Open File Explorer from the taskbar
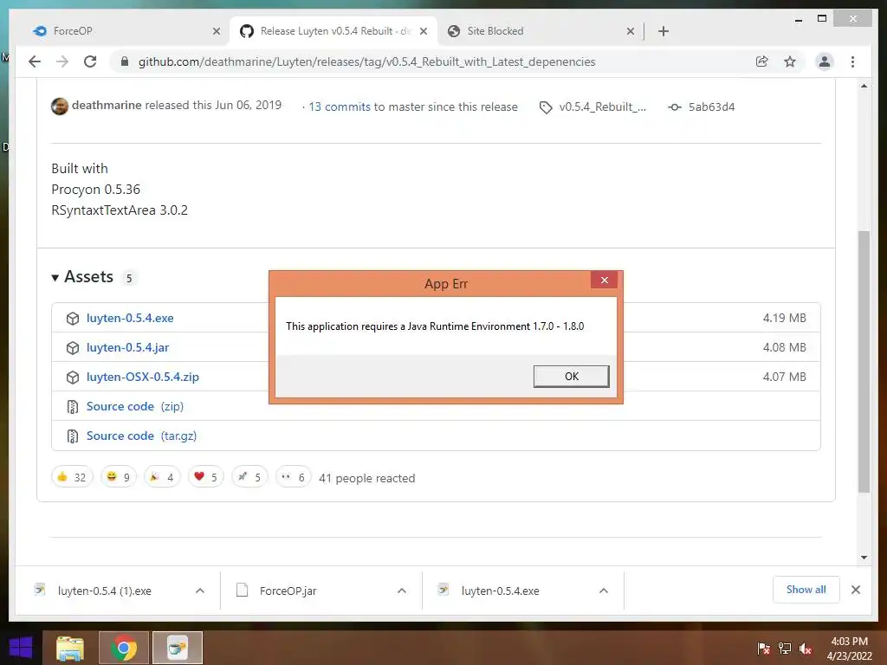The height and width of the screenshot is (665, 887). pyautogui.click(x=70, y=648)
